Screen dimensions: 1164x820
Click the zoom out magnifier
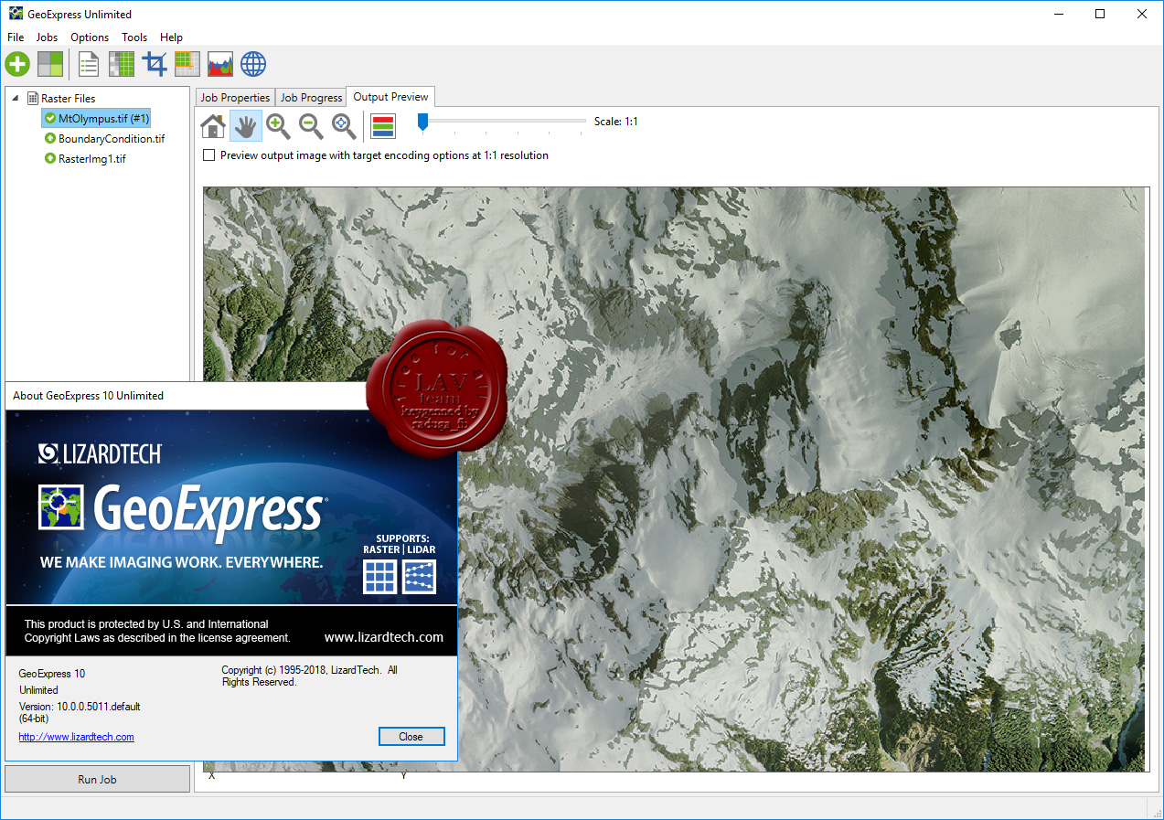pos(311,126)
